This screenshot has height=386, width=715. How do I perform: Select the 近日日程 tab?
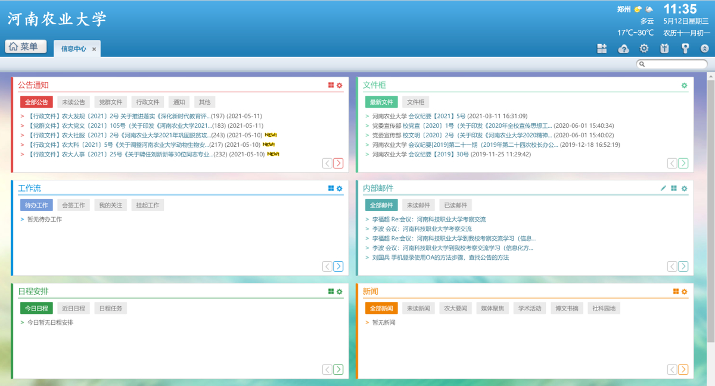(73, 309)
